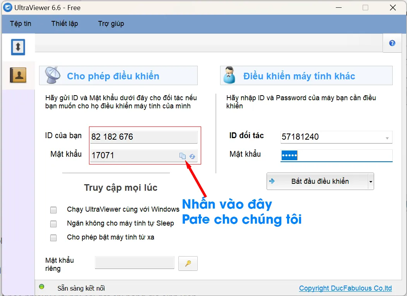This screenshot has height=296, width=407.
Task: Refresh the password using the refresh icon
Action: click(x=192, y=156)
